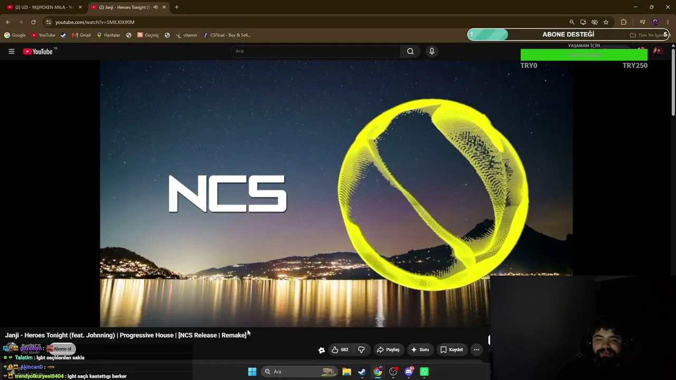Share the video using Paylaş
676x380 pixels.
388,349
